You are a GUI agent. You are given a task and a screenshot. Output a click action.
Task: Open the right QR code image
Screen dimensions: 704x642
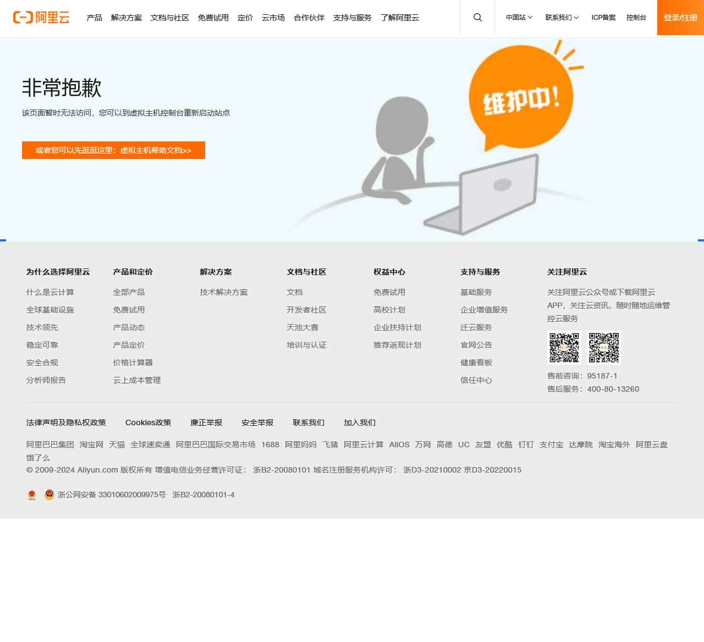tap(604, 348)
